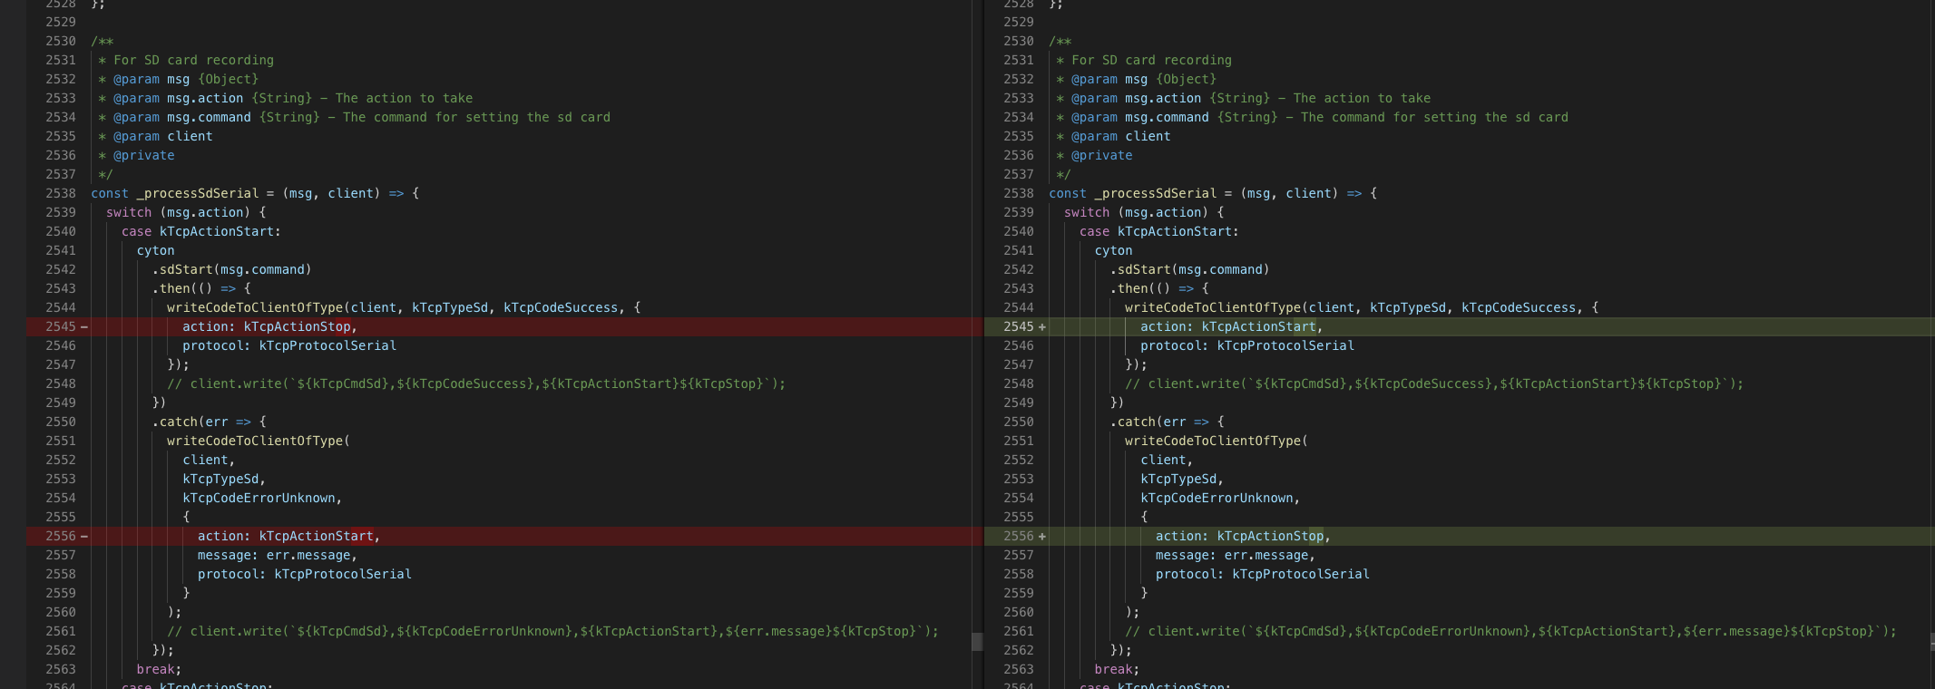Click 'switch' keyword in the left pane
The height and width of the screenshot is (689, 1935).
[129, 212]
